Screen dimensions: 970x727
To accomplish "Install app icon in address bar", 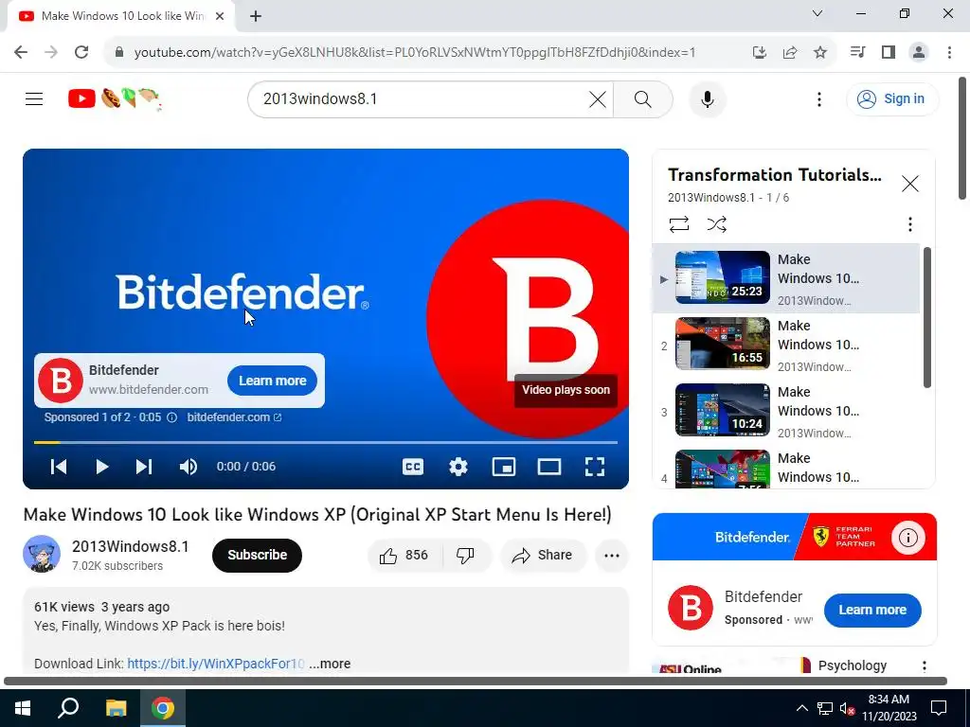I will coord(759,52).
